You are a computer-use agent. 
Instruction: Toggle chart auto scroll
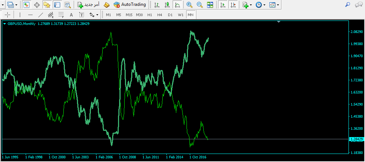pyautogui.click(x=222, y=5)
